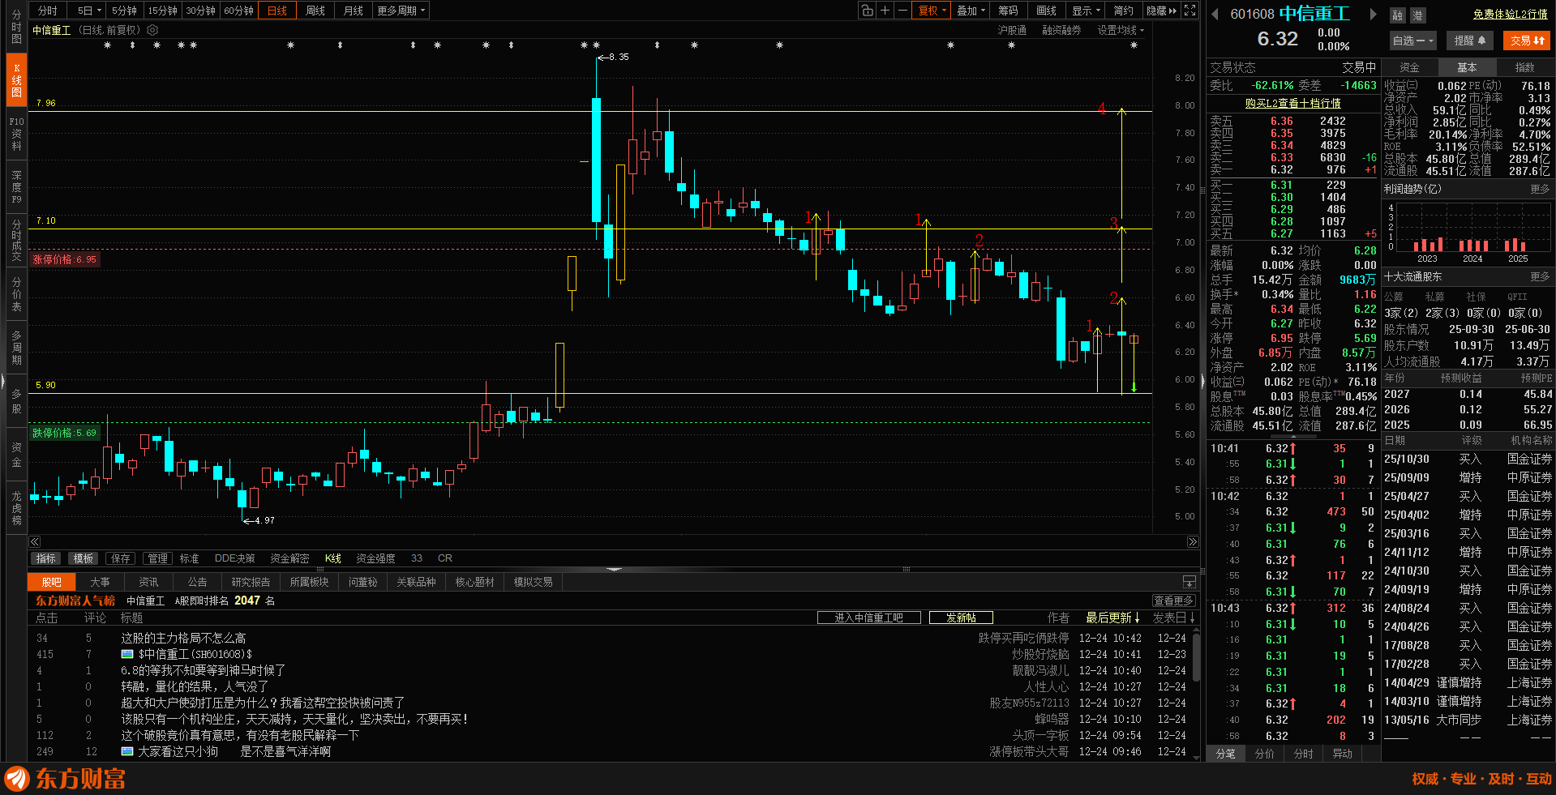Click 进入中信重工吧 button
The height and width of the screenshot is (795, 1556).
click(x=869, y=618)
